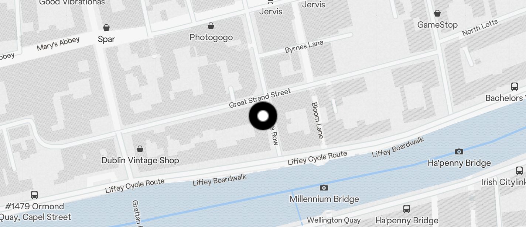The height and width of the screenshot is (227, 526).
Task: Click the black circular location marker
Action: (x=263, y=116)
